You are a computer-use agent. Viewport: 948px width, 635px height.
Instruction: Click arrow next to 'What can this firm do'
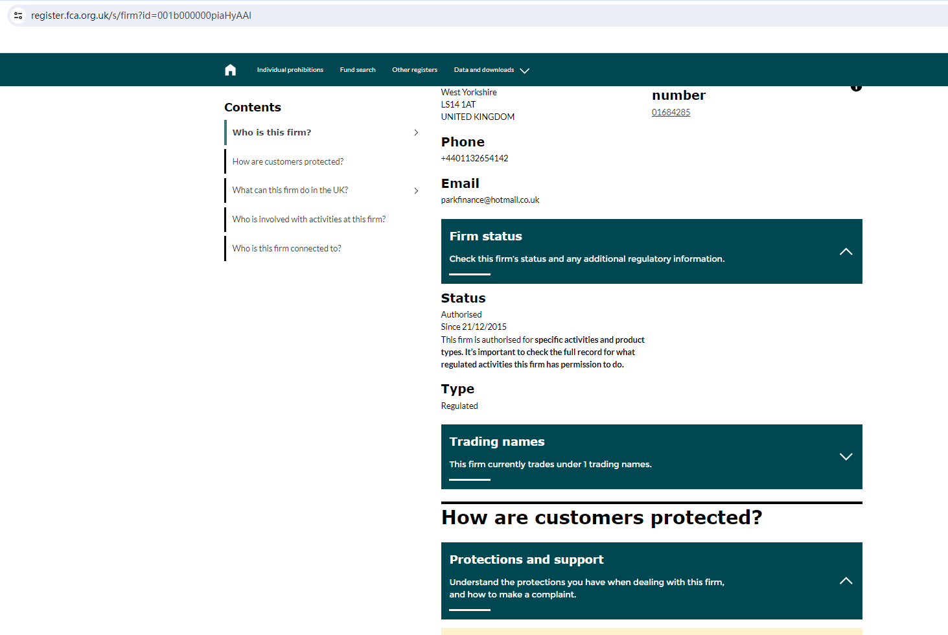click(x=416, y=190)
